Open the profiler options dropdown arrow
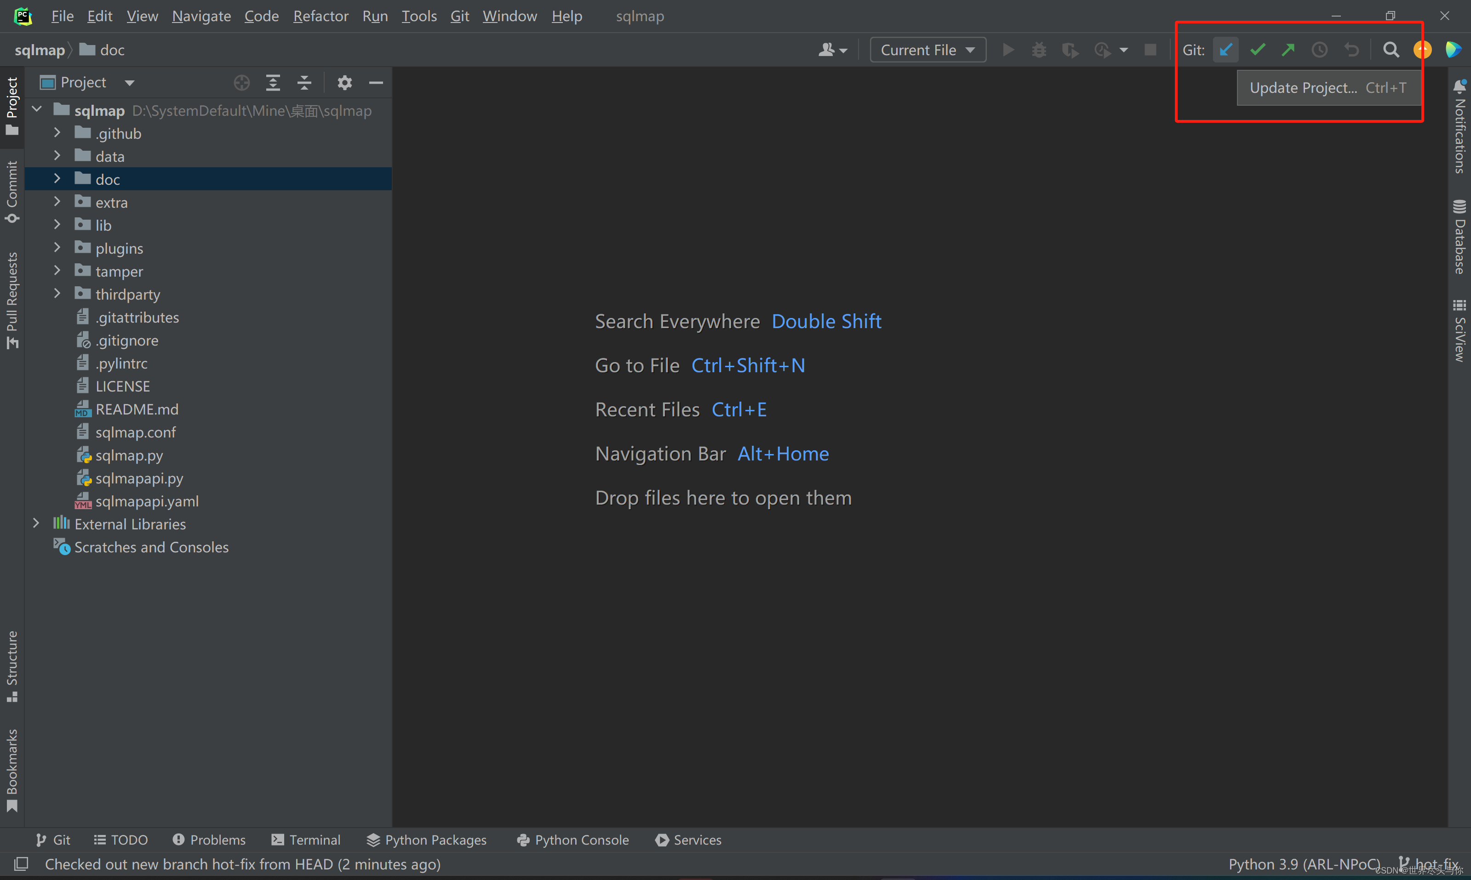The image size is (1471, 880). point(1123,50)
